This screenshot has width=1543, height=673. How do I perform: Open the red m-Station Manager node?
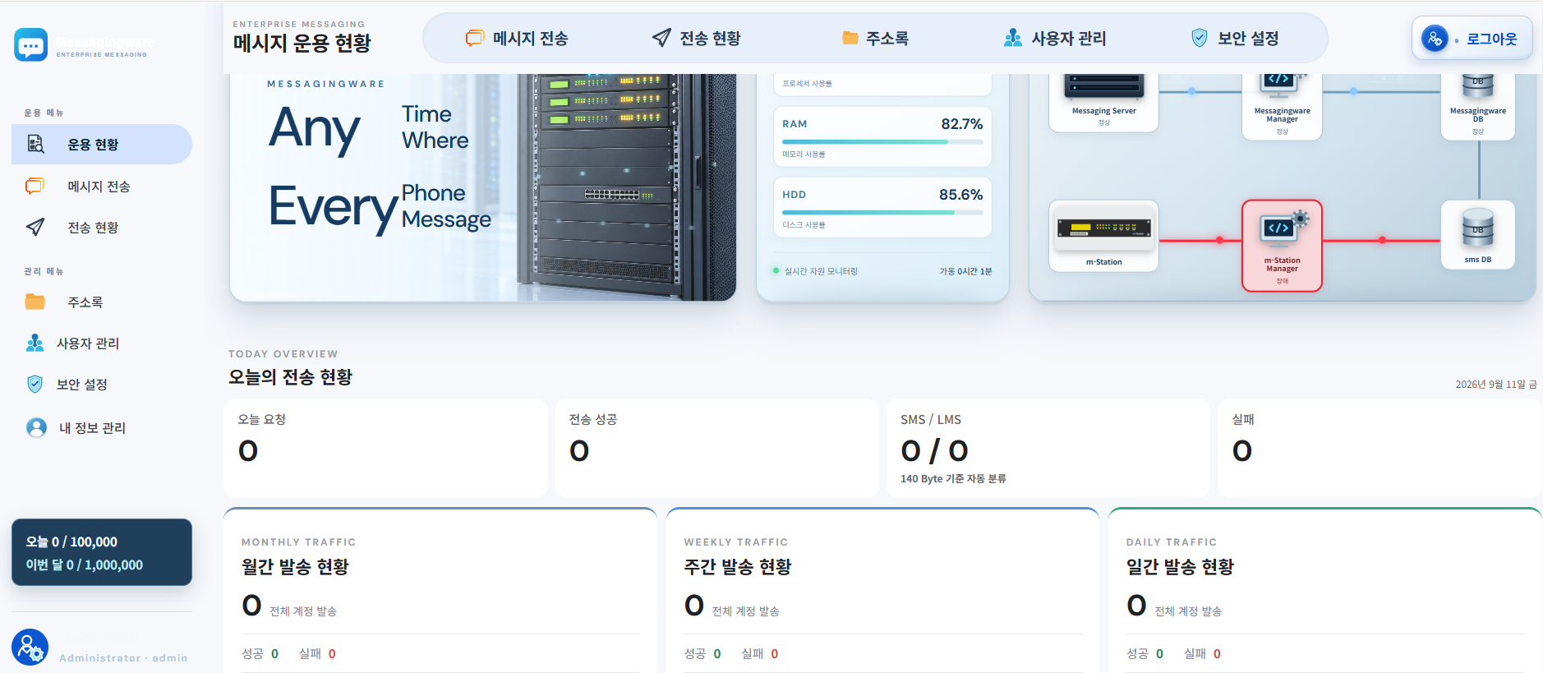1282,246
